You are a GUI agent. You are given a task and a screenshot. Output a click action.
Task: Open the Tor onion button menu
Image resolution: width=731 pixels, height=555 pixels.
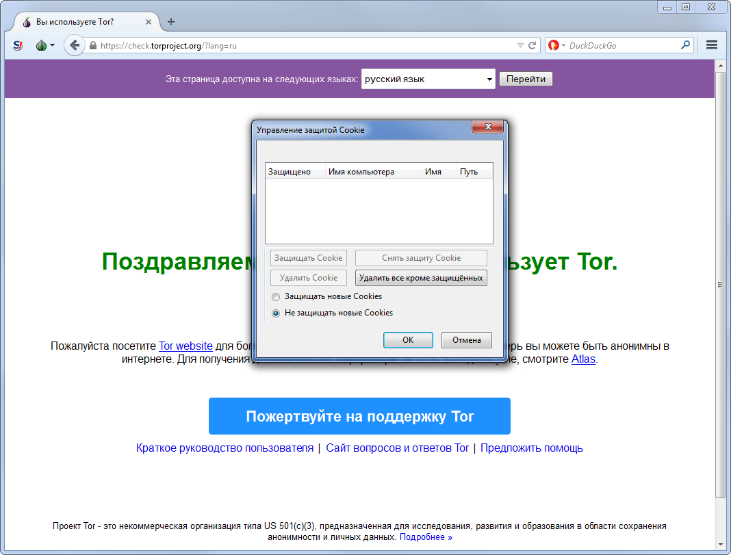44,45
